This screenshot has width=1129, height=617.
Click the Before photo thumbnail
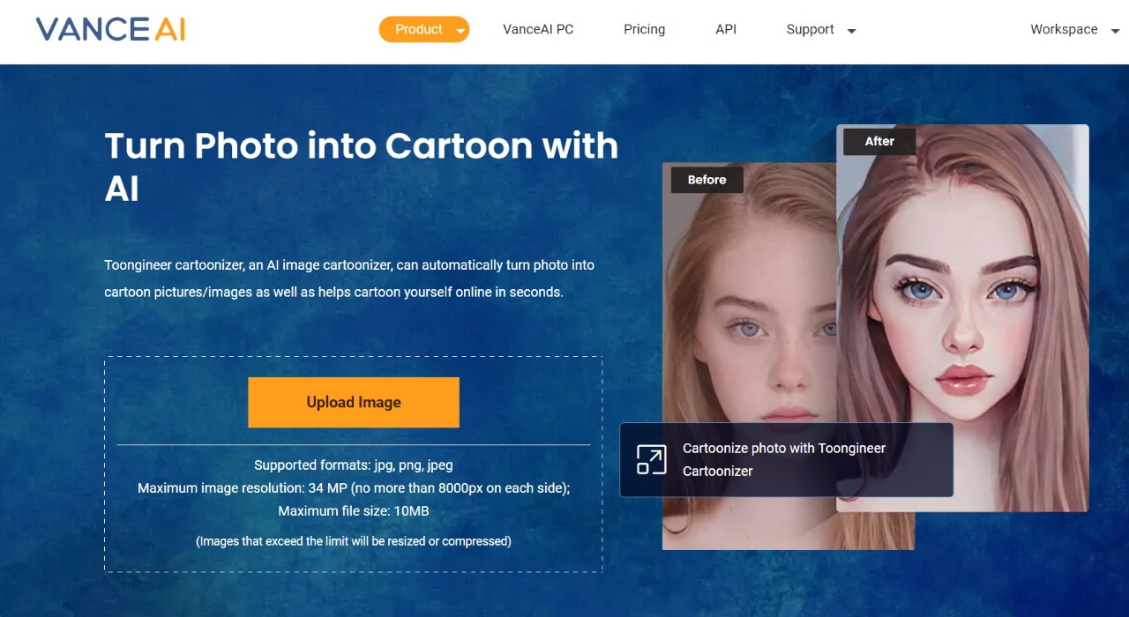(x=749, y=356)
